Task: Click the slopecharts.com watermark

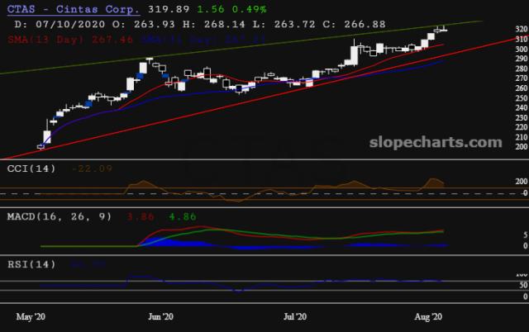Action: click(x=446, y=143)
